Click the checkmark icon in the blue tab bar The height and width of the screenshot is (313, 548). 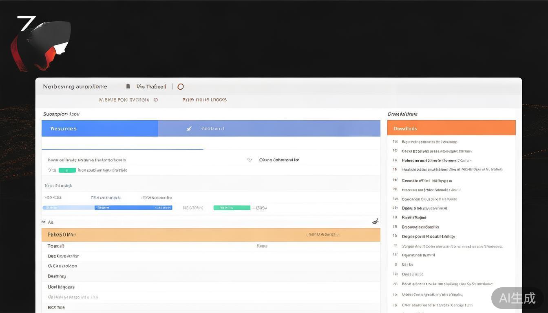[x=189, y=128]
